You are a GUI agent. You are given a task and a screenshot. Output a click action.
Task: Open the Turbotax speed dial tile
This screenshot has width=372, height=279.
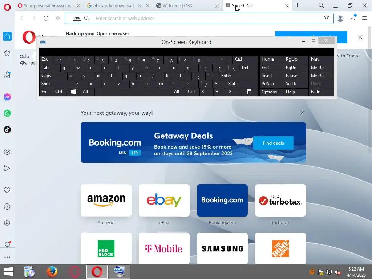pos(280,201)
